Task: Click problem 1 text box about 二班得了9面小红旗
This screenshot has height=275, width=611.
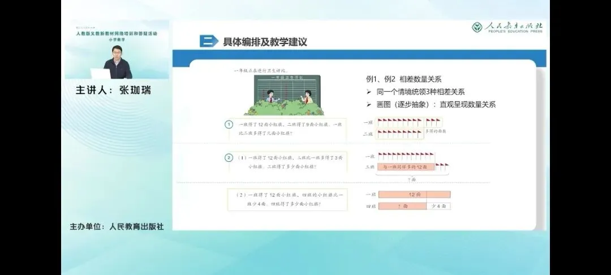Action: click(287, 129)
